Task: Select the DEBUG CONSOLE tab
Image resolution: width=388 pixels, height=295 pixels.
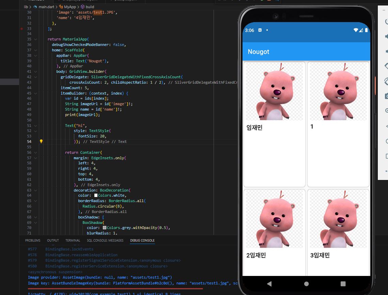Action: [x=142, y=241]
